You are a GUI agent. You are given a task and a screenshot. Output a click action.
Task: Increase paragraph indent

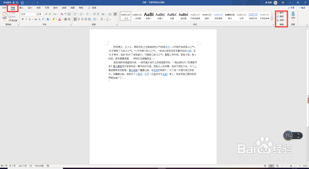[98, 14]
